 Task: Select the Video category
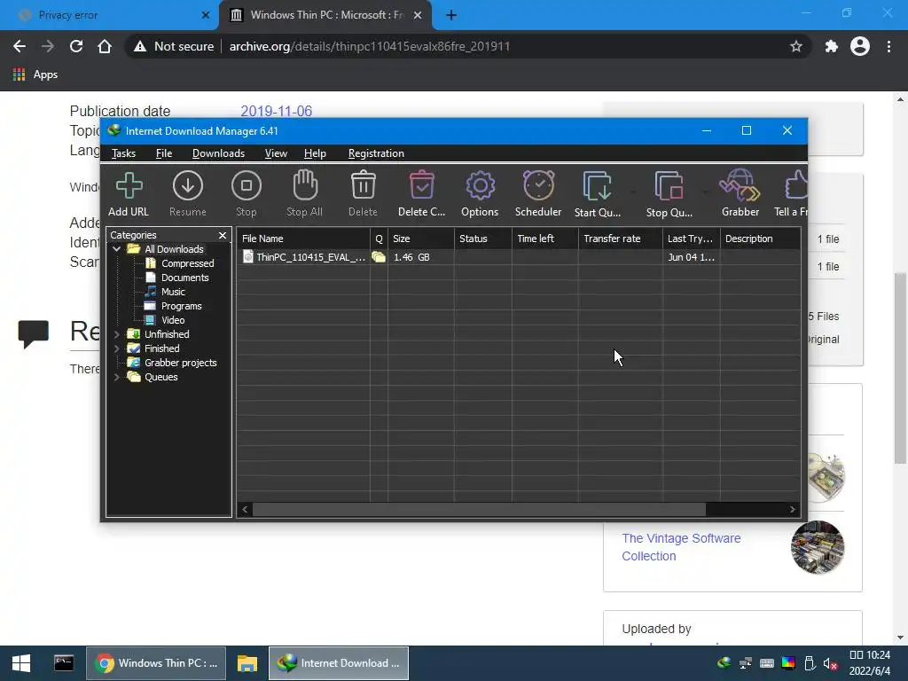click(x=173, y=320)
